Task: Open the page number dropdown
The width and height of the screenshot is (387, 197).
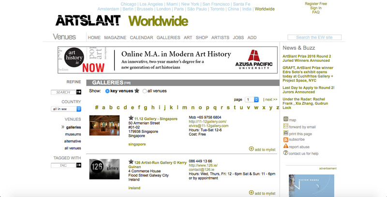Action: [252, 99]
